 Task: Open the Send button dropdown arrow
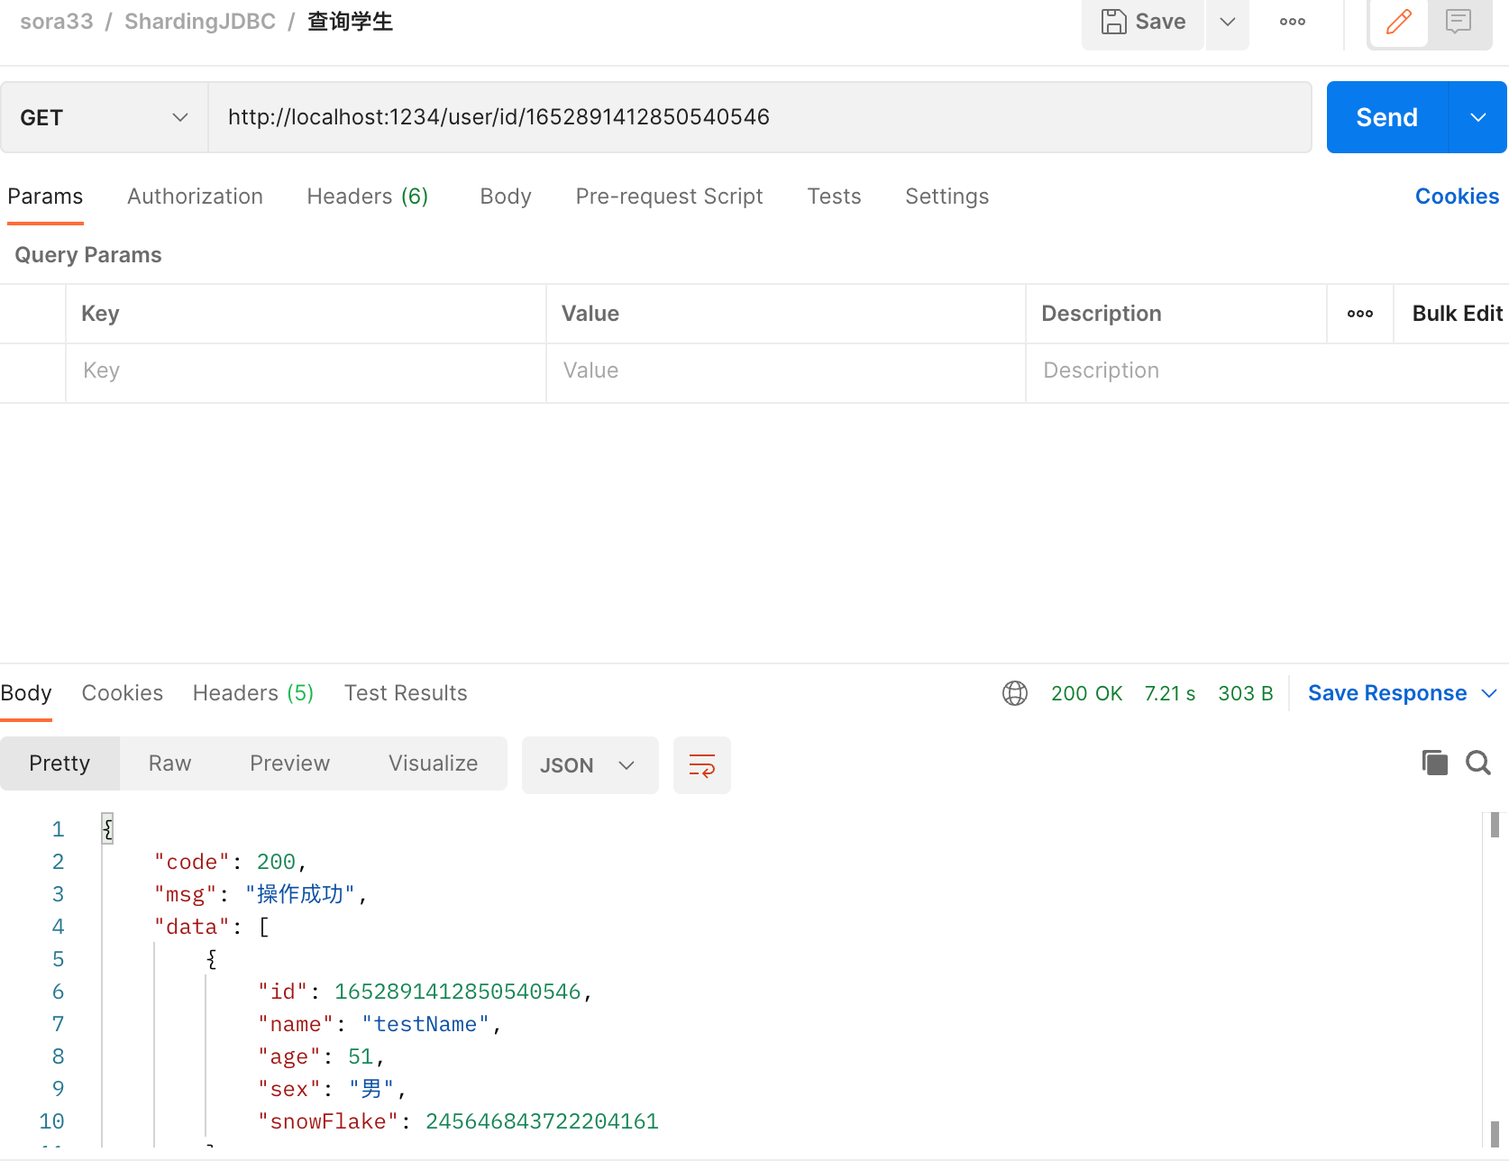pos(1477,117)
